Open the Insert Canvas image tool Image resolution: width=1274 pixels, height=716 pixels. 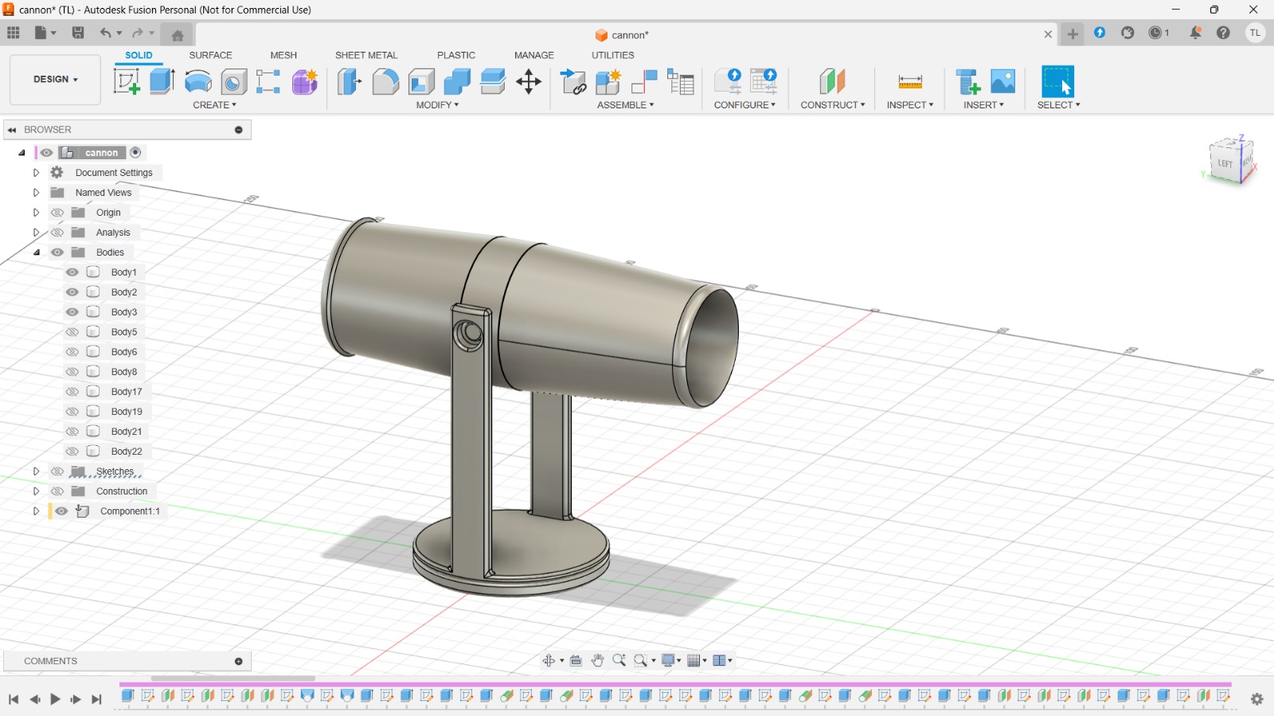[1002, 81]
